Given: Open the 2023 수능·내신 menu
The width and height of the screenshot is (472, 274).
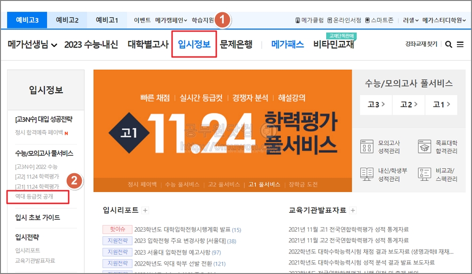Looking at the screenshot, I should (x=91, y=45).
